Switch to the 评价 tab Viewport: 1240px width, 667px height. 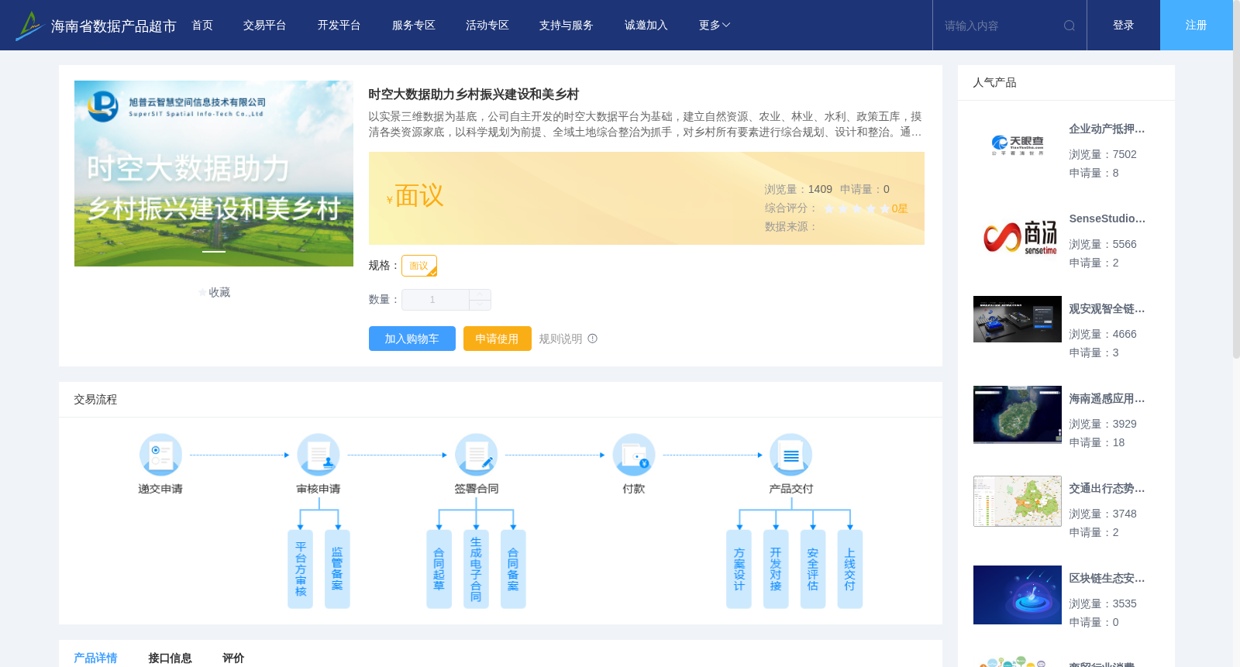(x=233, y=658)
